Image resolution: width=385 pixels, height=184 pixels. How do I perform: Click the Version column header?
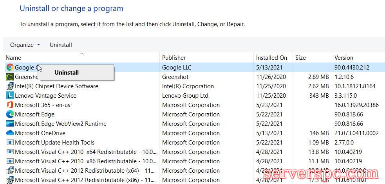(343, 58)
